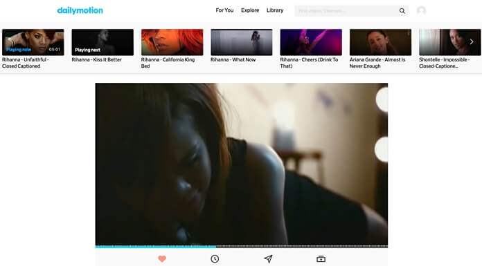482x266 pixels.
Task: Open the user profile avatar
Action: tap(421, 10)
